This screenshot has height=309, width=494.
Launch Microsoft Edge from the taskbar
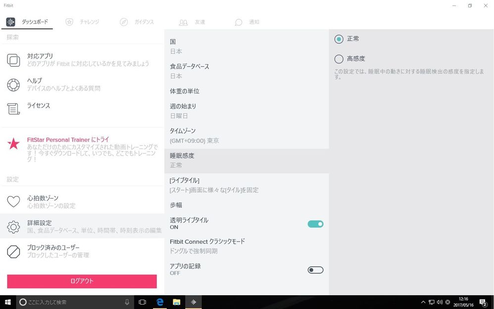coord(160,302)
